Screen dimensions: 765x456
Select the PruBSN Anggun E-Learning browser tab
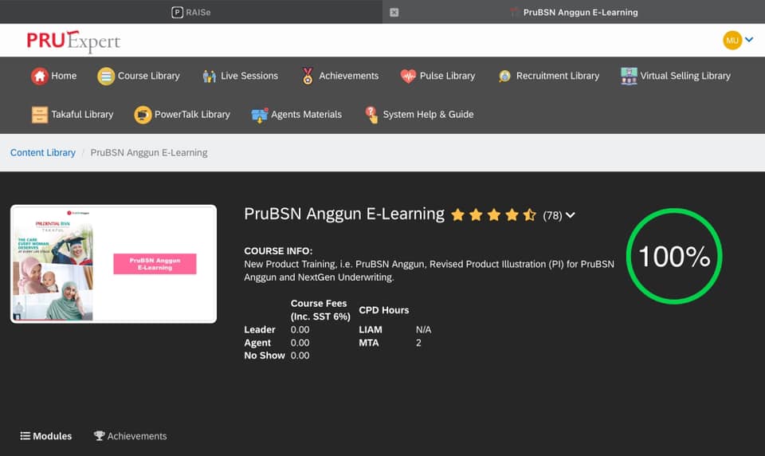(574, 12)
